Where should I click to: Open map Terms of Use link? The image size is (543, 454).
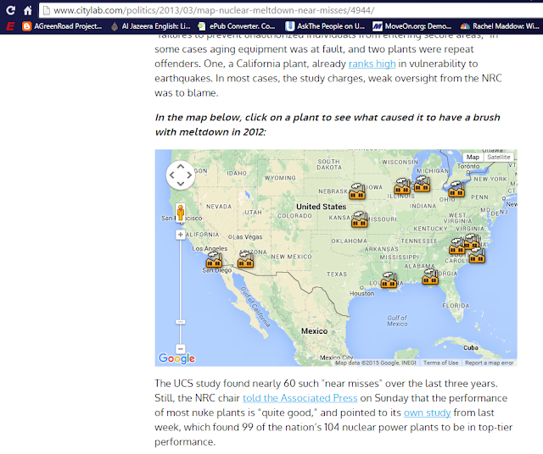(440, 363)
